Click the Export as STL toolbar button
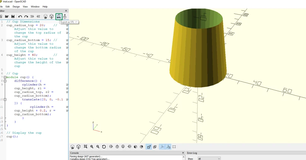 59,17
